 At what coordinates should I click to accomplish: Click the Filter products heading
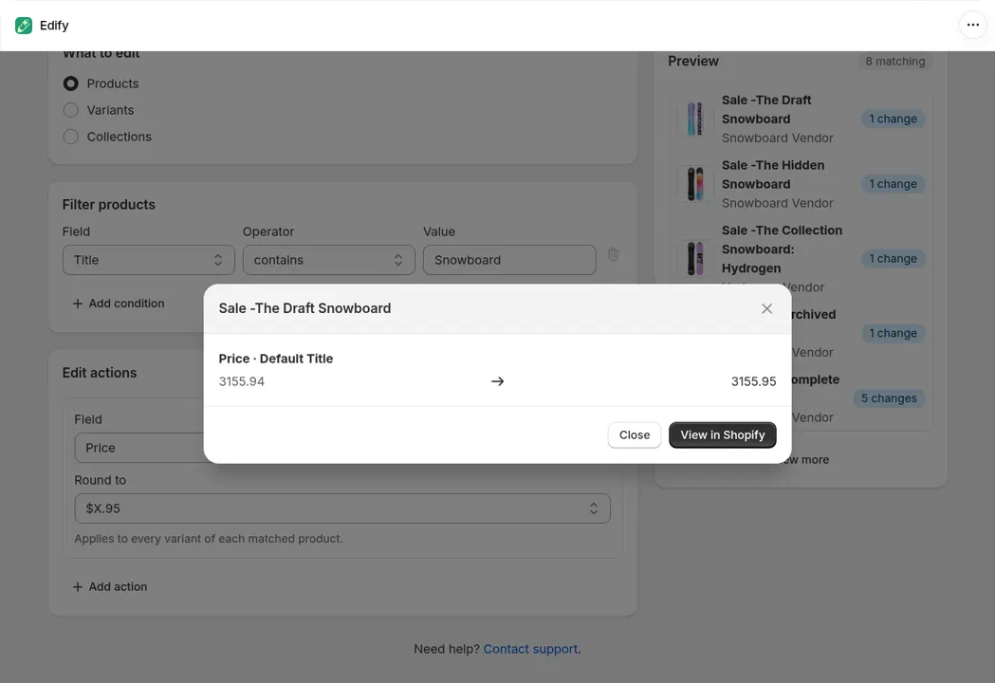pos(108,205)
